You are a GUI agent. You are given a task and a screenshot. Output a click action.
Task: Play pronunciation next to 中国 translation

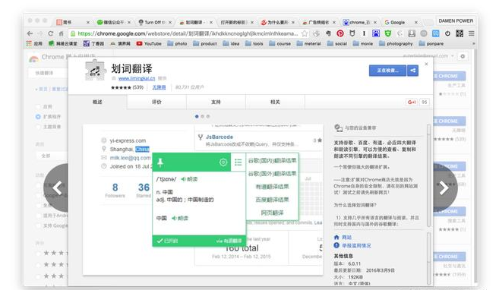tap(180, 218)
